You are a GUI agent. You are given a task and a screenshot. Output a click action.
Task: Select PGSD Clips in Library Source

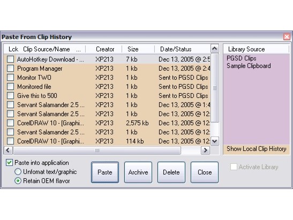tap(241, 58)
